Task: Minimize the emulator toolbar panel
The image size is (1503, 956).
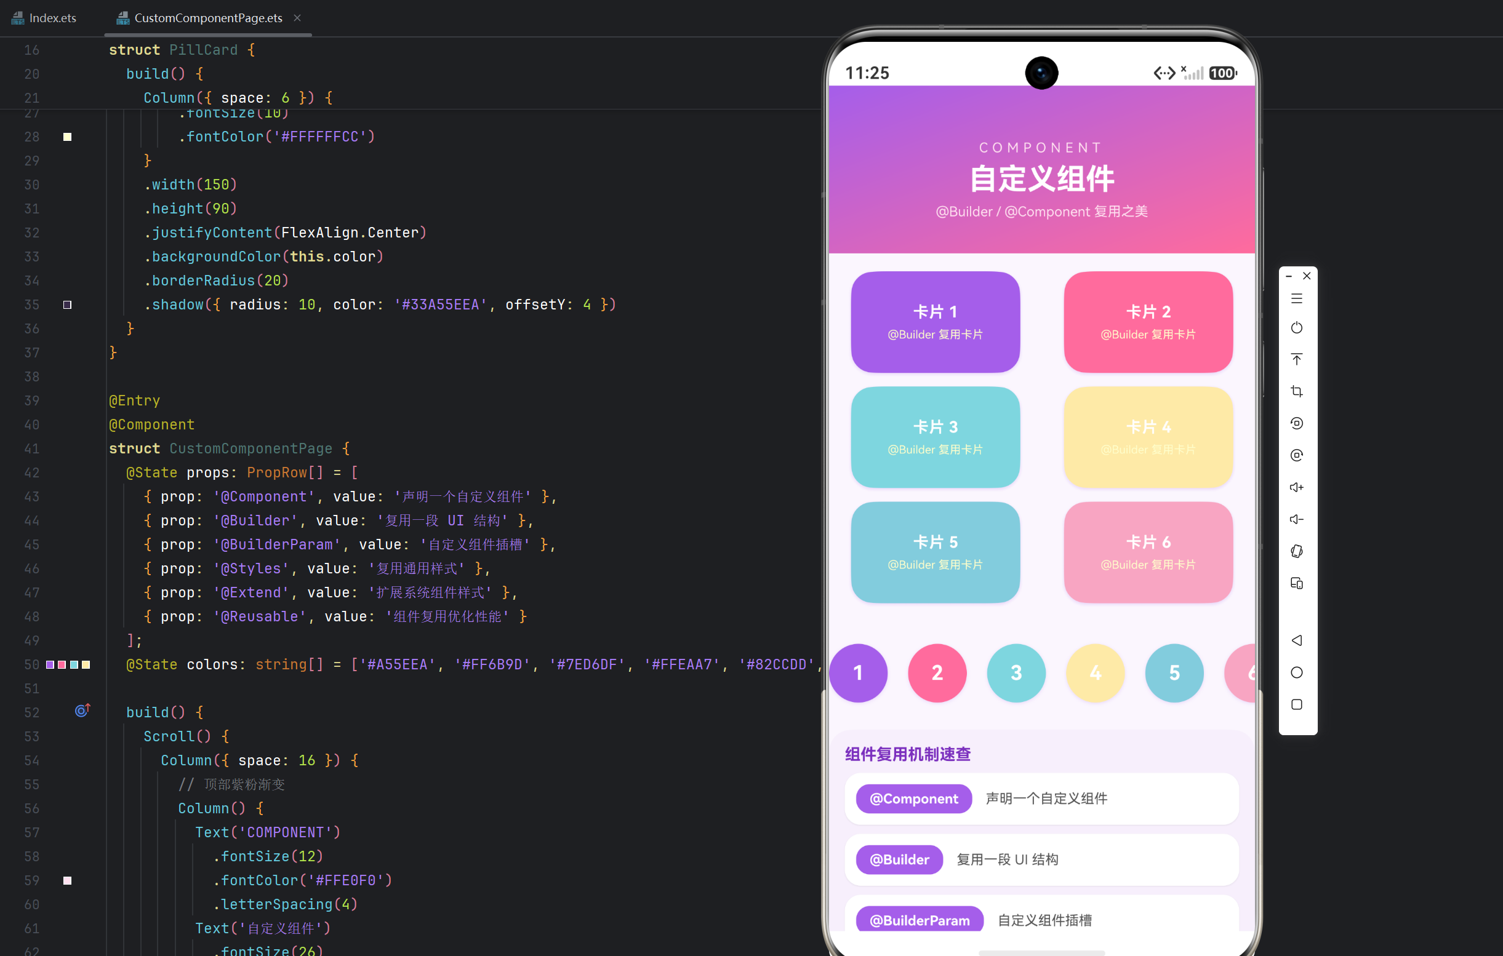Action: (x=1288, y=276)
